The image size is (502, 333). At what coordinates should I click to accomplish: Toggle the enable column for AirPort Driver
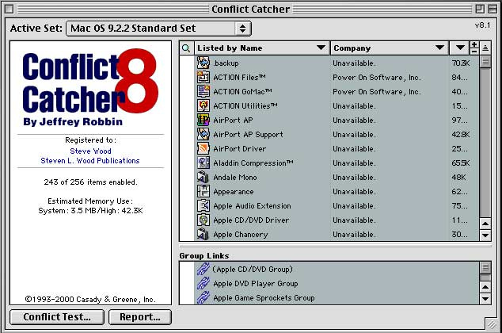click(187, 148)
